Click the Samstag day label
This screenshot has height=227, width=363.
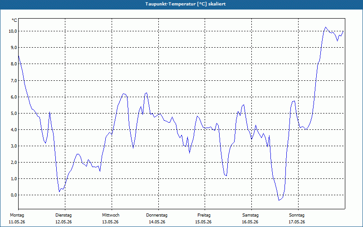(250, 215)
